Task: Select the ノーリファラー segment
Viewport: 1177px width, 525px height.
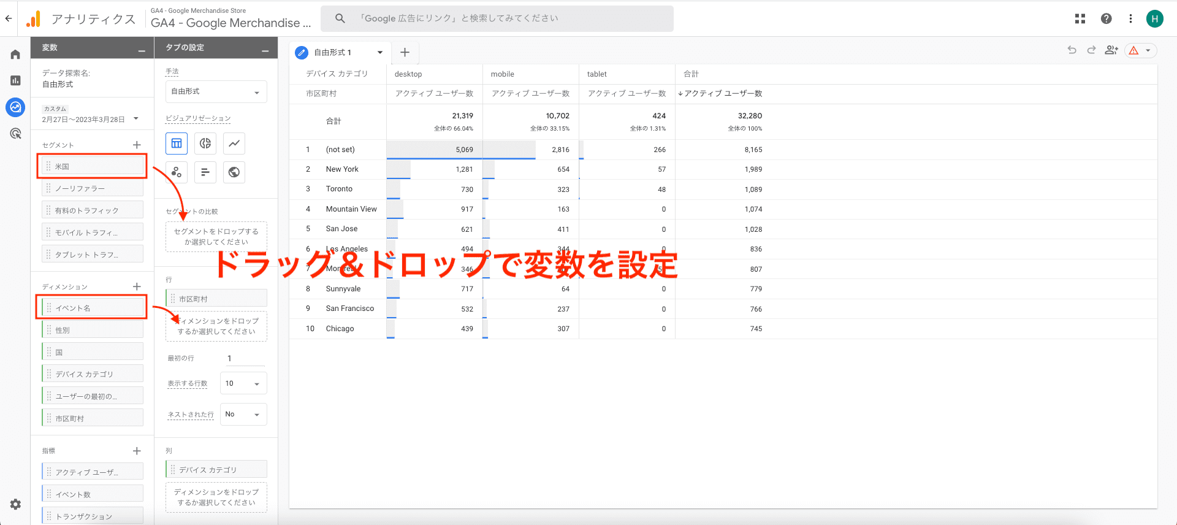Action: pyautogui.click(x=93, y=188)
